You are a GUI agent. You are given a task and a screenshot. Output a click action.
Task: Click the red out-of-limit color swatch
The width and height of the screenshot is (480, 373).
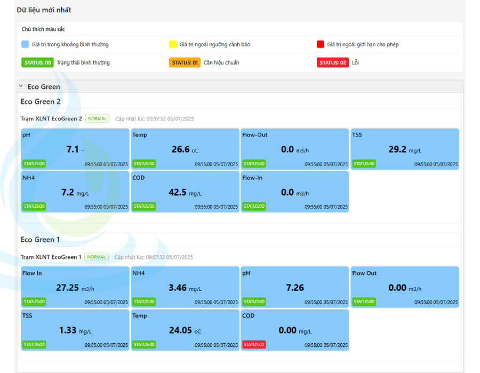tap(321, 44)
